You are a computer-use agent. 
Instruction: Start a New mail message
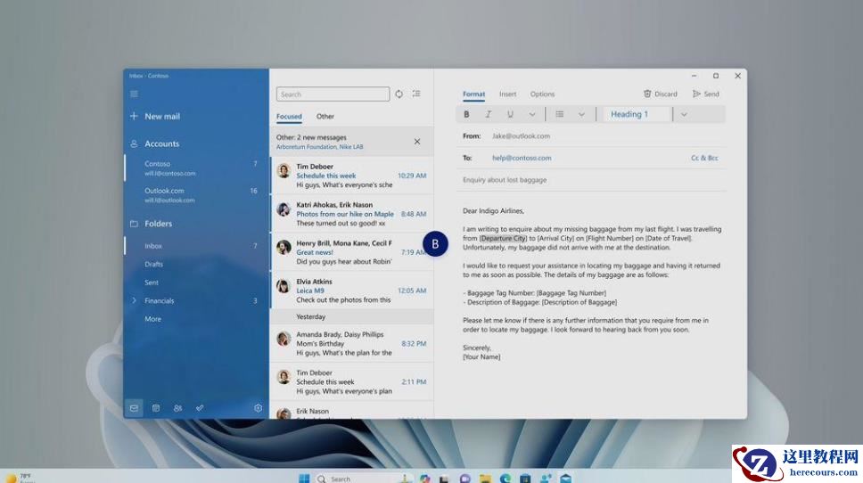[162, 116]
